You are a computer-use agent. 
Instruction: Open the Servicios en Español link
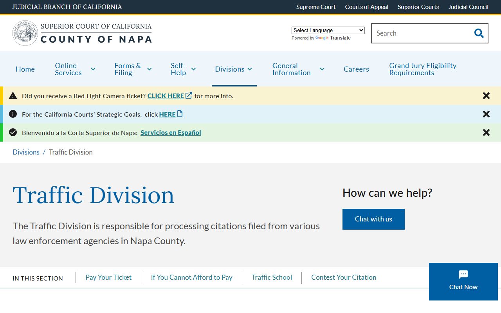(171, 133)
